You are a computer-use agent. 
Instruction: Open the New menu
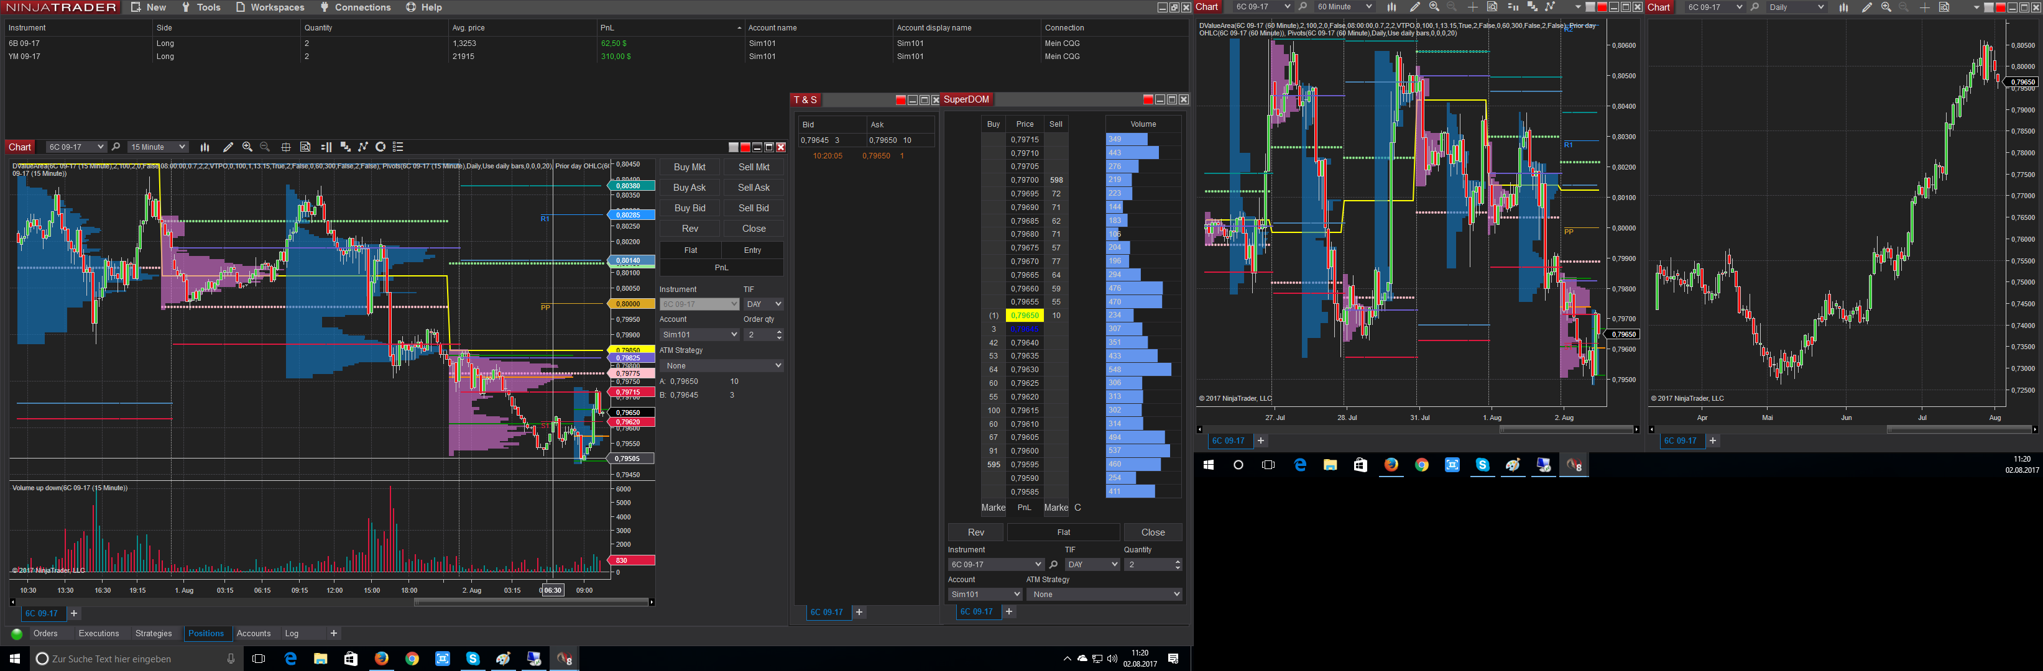click(x=149, y=7)
